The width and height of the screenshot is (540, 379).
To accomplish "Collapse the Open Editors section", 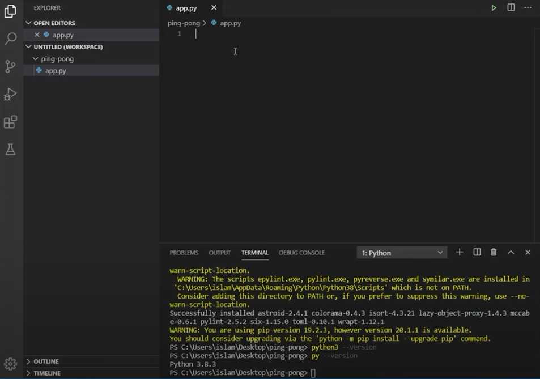I will (28, 23).
